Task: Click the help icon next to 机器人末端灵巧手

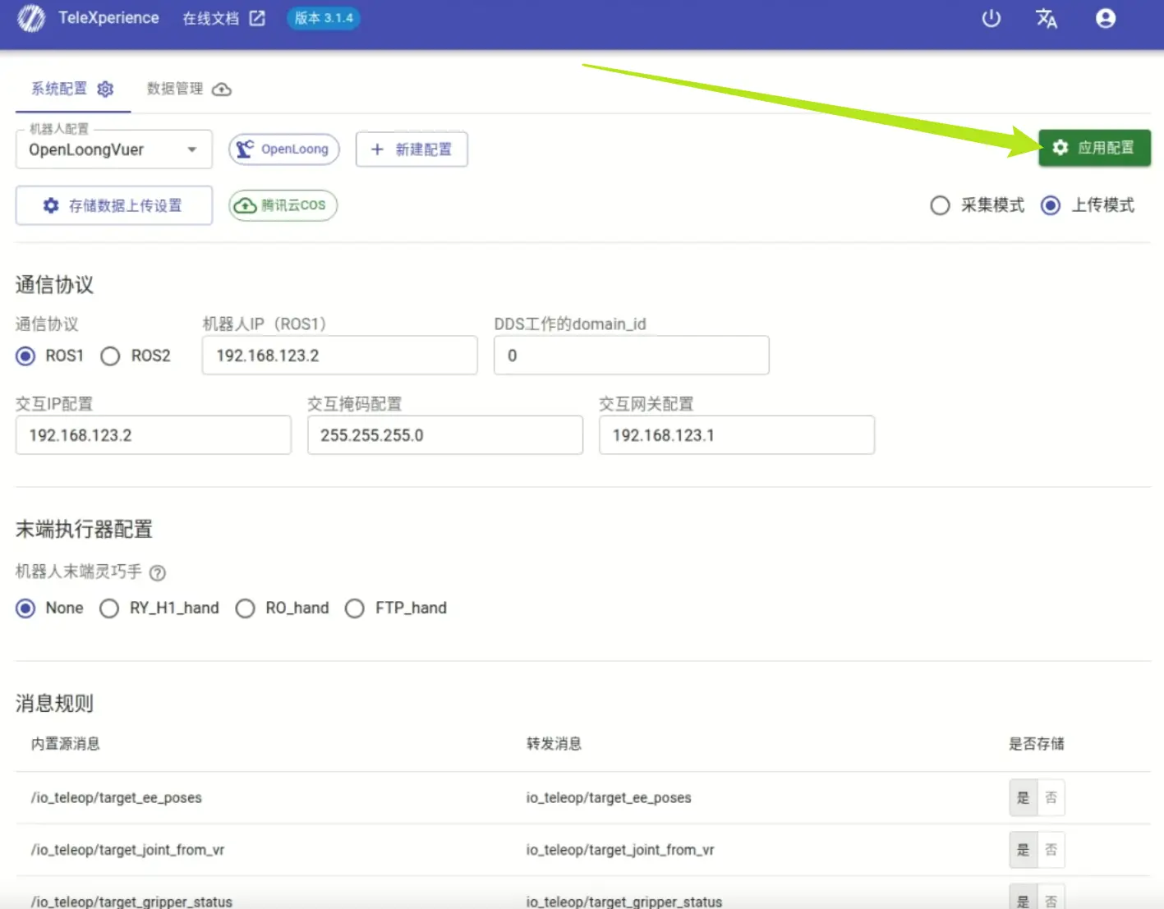Action: pyautogui.click(x=158, y=572)
